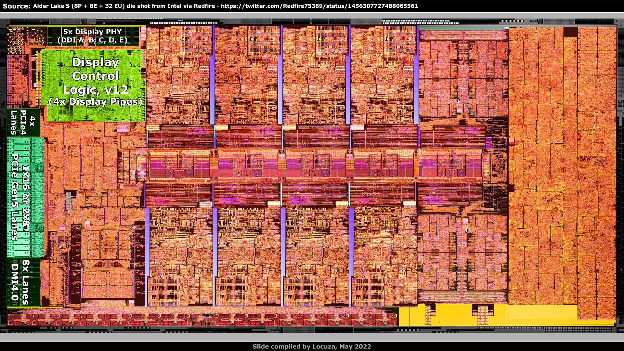Viewport: 624px width, 351px height.
Task: Open the Redfire Twitter source URL
Action: pyautogui.click(x=319, y=6)
